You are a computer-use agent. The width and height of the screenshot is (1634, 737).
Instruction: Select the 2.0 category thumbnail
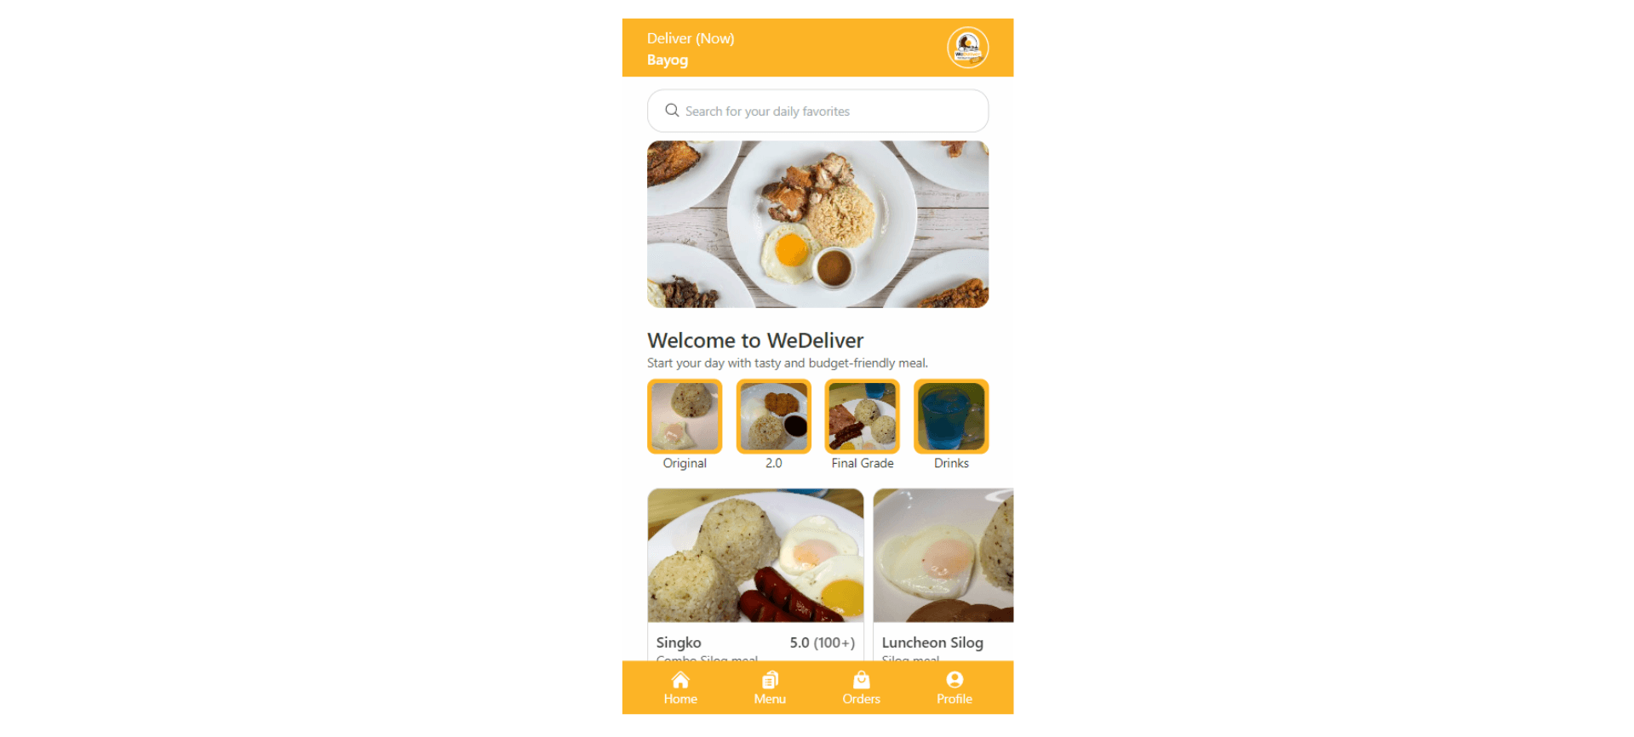click(773, 416)
